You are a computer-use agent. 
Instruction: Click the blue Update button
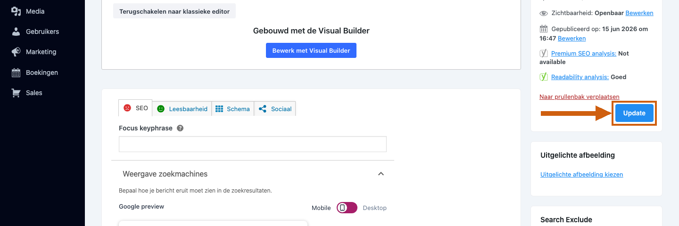tap(634, 113)
